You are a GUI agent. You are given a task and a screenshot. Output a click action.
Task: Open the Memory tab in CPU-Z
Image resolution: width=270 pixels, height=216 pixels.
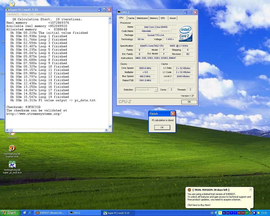pos(154,18)
